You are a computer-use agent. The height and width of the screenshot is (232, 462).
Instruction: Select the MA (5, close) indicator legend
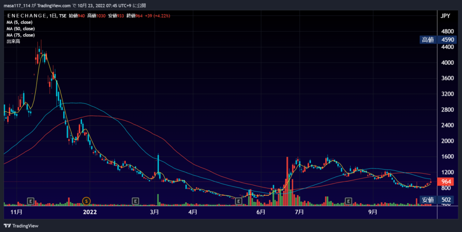[x=19, y=22]
